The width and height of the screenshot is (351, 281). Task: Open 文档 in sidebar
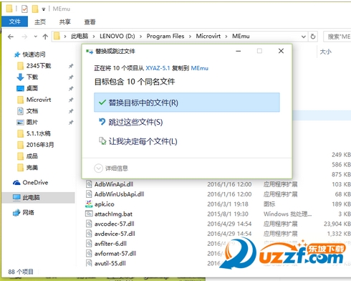[32, 111]
